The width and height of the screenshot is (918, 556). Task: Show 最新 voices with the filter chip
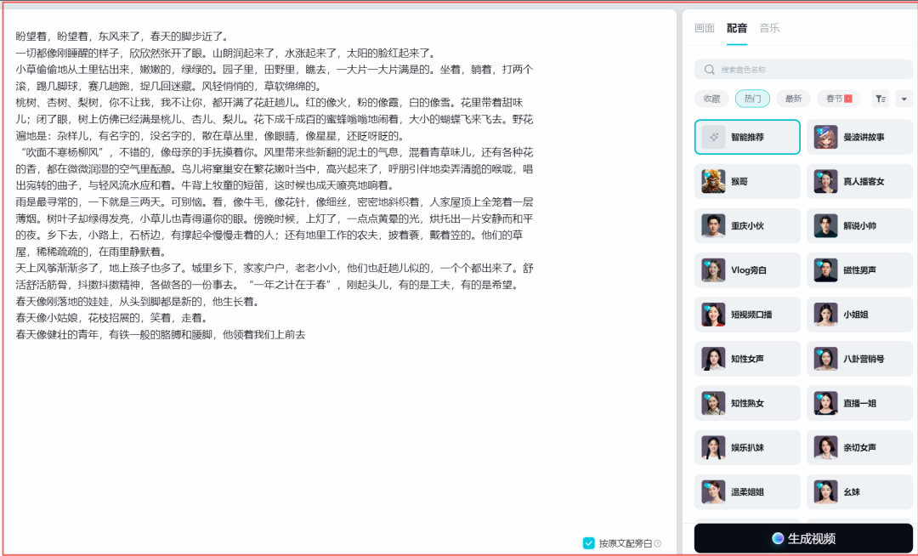click(x=793, y=99)
